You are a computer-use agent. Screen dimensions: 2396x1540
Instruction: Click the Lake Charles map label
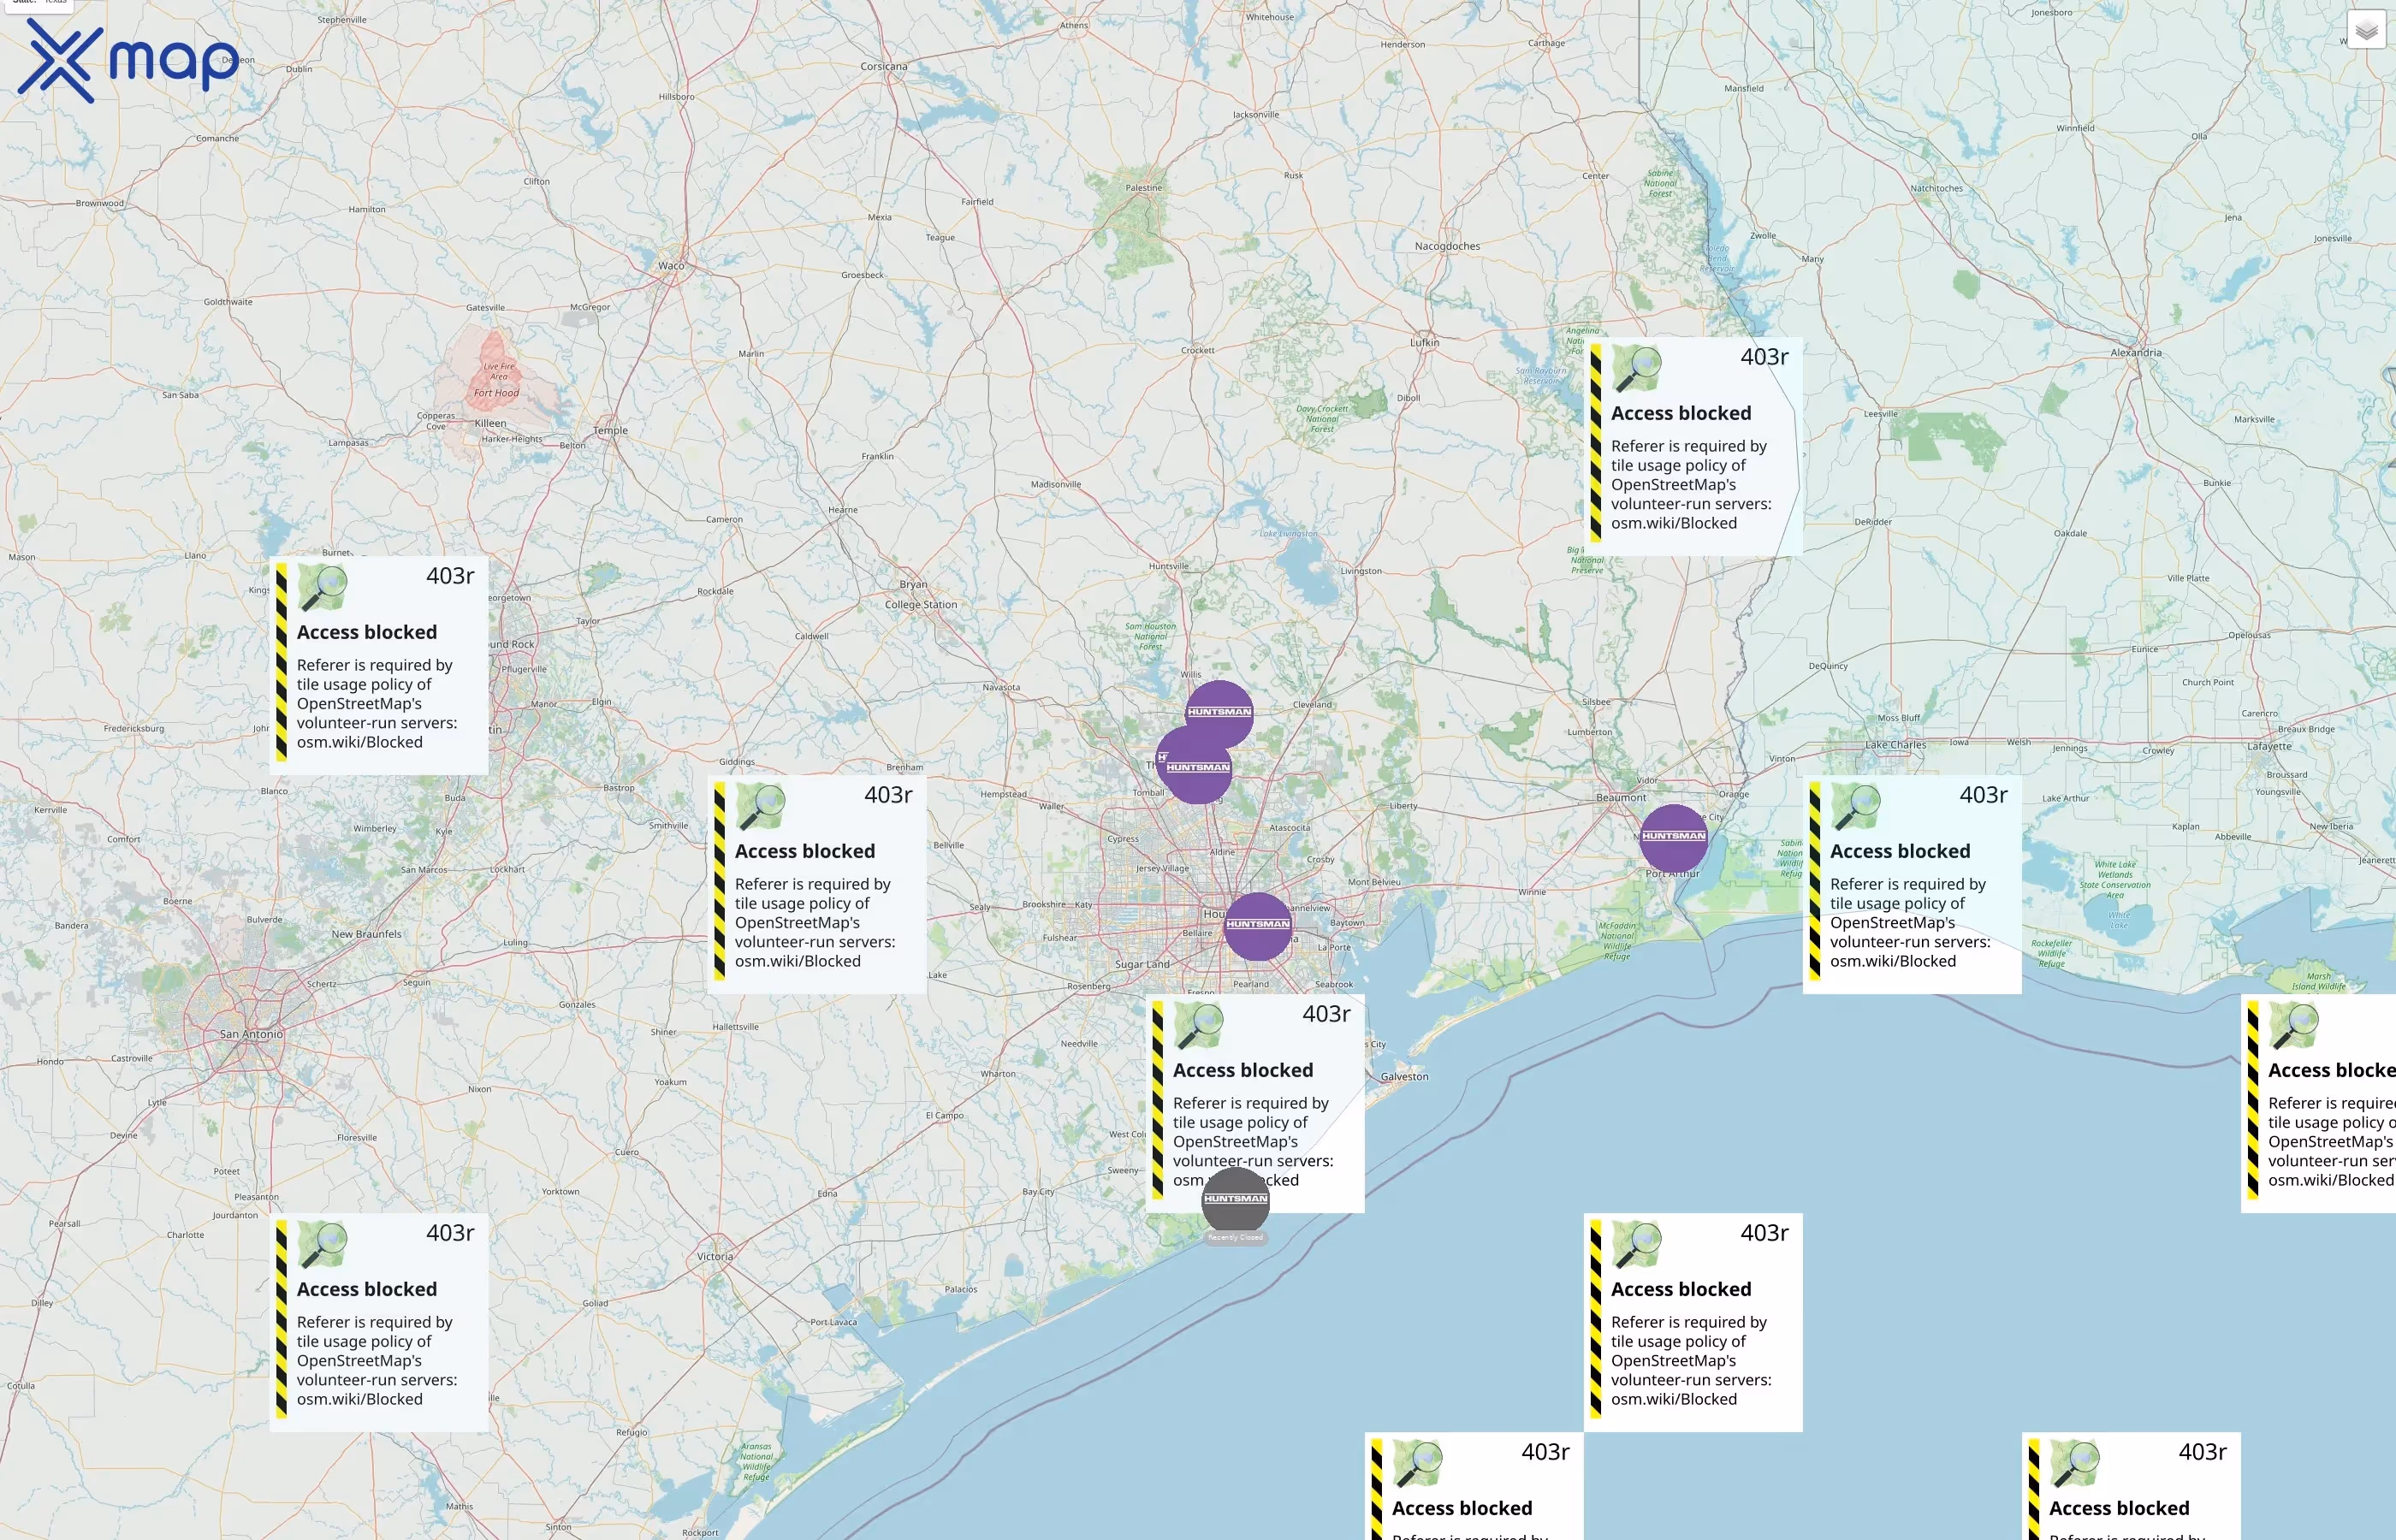coord(1895,745)
